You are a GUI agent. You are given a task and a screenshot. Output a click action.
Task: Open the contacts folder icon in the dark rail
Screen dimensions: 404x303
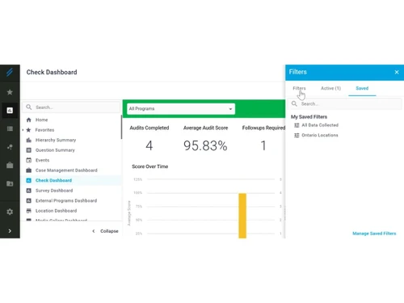(x=10, y=183)
